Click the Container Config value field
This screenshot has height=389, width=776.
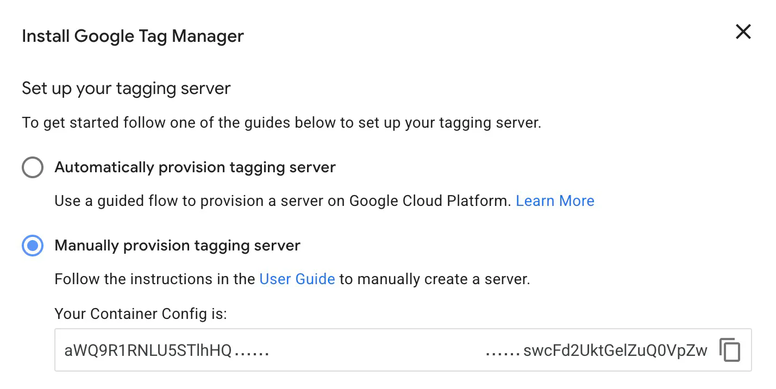[403, 350]
